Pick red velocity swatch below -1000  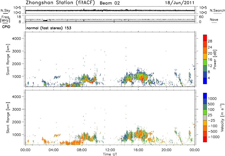pyautogui.click(x=205, y=139)
